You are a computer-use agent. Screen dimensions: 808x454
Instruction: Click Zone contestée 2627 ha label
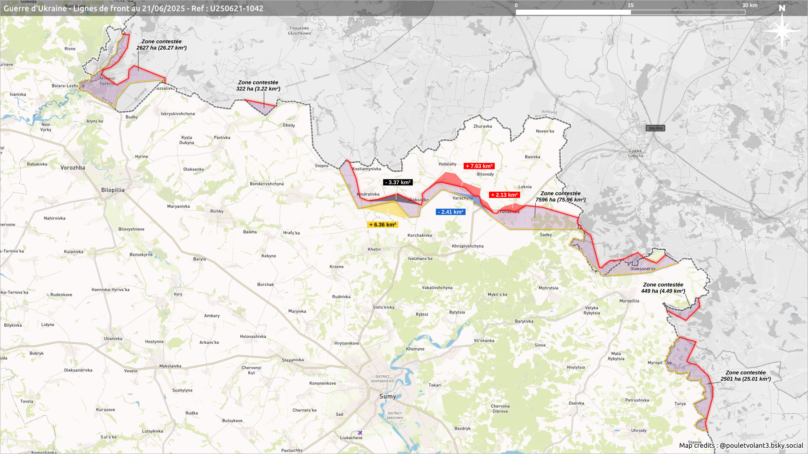[162, 45]
